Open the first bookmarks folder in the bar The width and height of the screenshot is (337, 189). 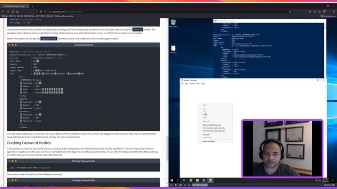(5, 16)
